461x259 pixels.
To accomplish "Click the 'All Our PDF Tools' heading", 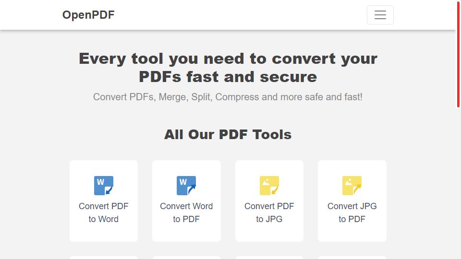I will [x=228, y=134].
